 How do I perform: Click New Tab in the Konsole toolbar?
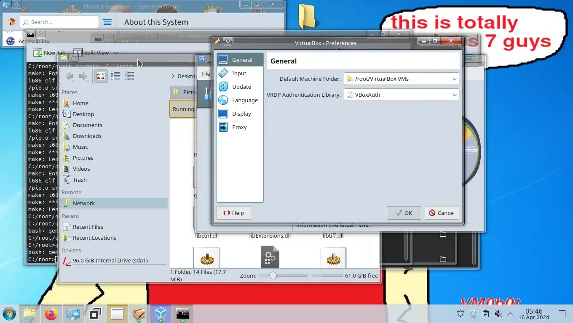50,53
